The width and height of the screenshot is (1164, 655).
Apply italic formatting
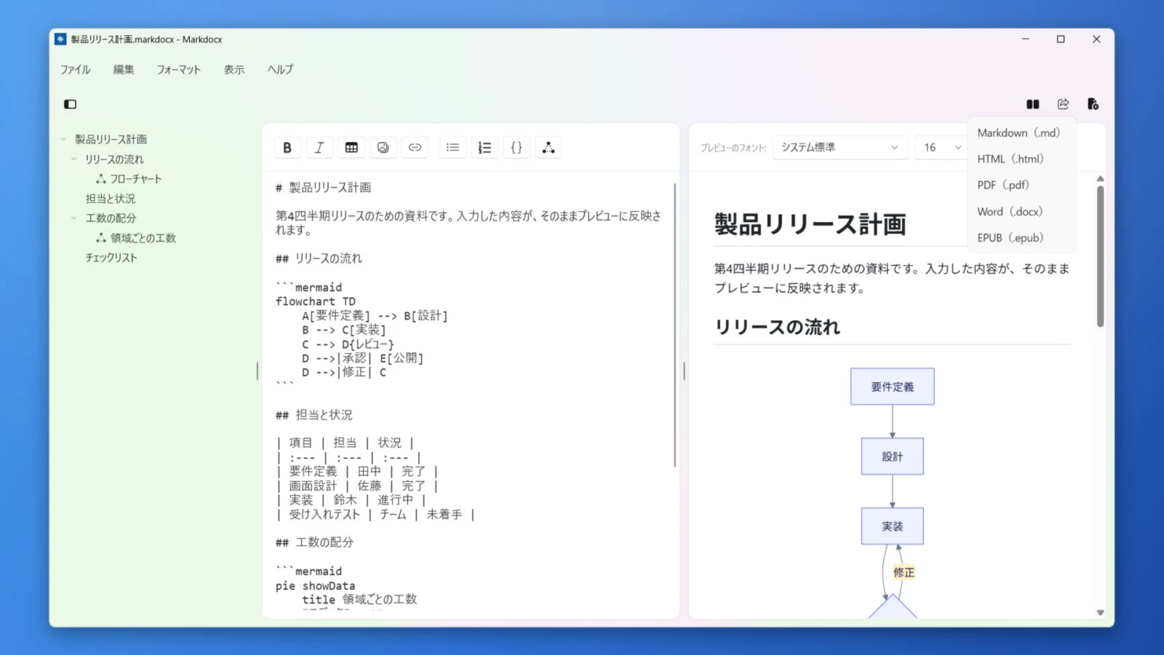(319, 148)
